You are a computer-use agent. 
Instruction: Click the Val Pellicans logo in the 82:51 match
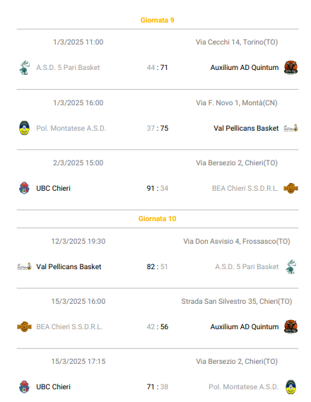[24, 266]
